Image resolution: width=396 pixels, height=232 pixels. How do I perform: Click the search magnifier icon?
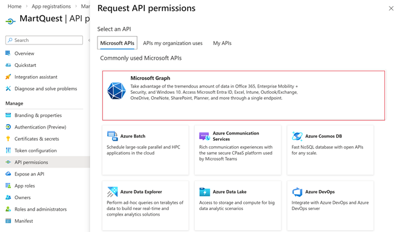coord(10,40)
